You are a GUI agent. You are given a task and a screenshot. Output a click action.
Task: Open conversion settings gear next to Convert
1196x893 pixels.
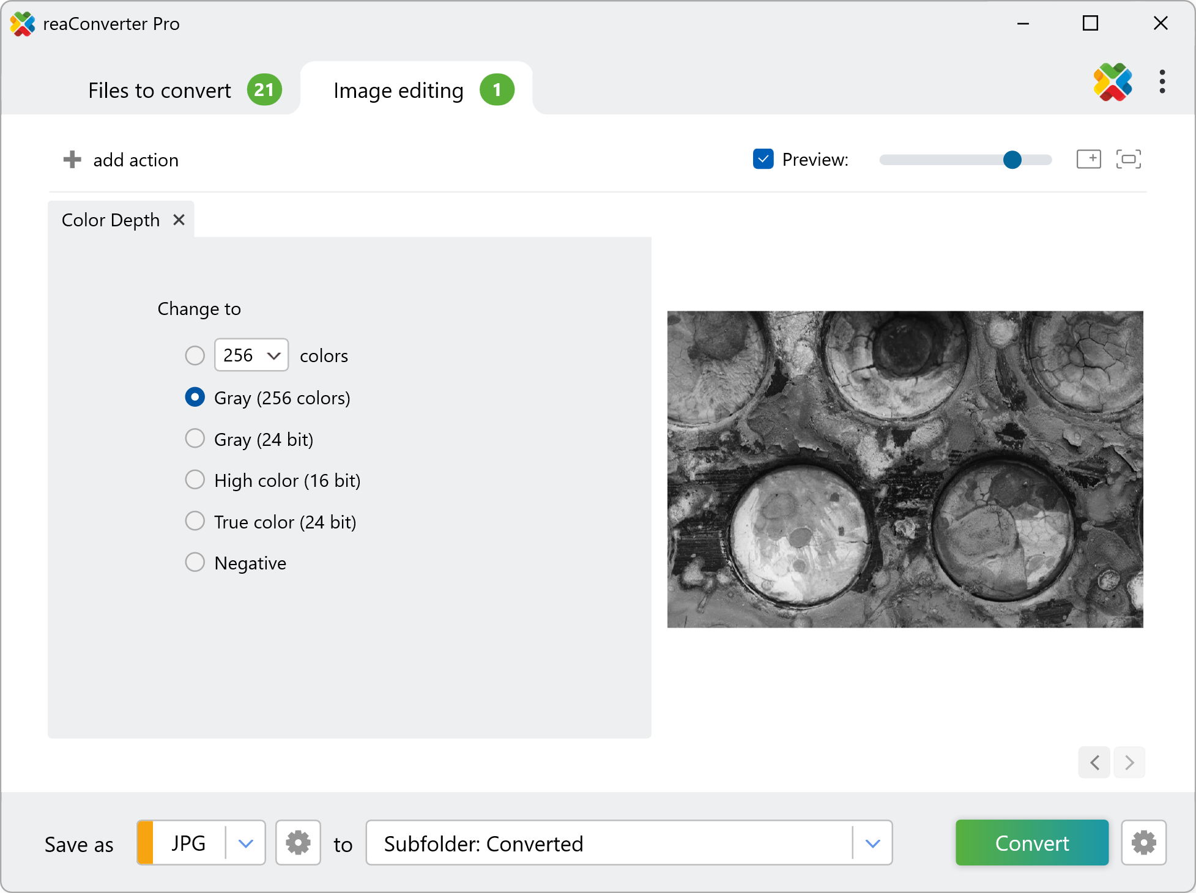tap(1143, 843)
